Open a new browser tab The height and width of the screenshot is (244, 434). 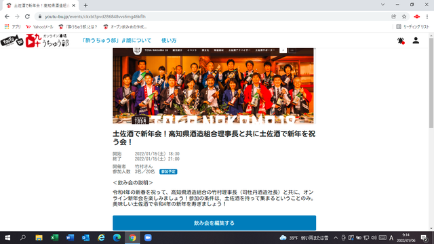[x=86, y=5]
